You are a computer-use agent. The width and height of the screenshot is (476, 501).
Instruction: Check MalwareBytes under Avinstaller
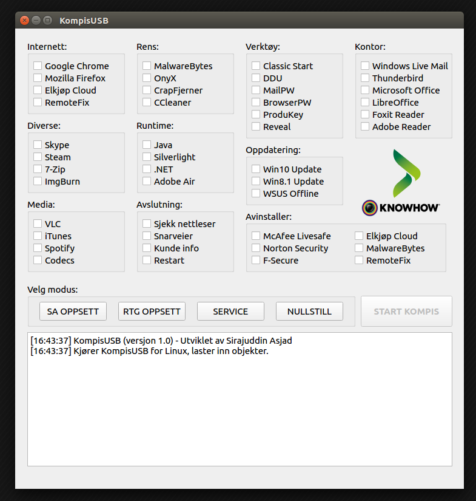click(359, 248)
